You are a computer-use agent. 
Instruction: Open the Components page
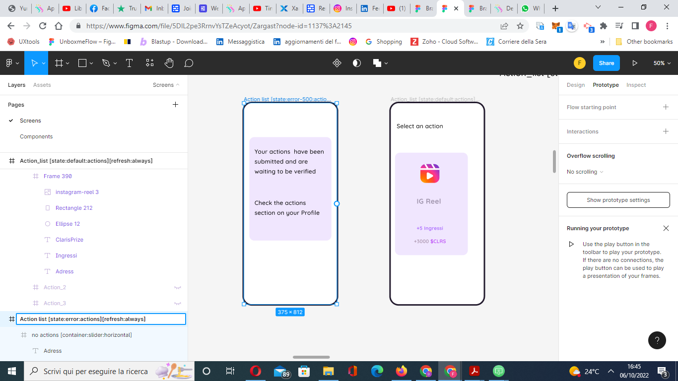click(x=36, y=136)
